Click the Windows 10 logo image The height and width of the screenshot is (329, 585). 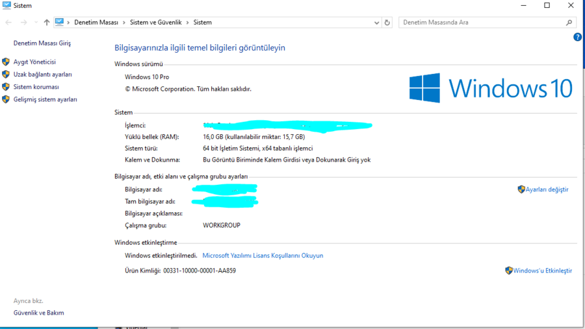(491, 88)
